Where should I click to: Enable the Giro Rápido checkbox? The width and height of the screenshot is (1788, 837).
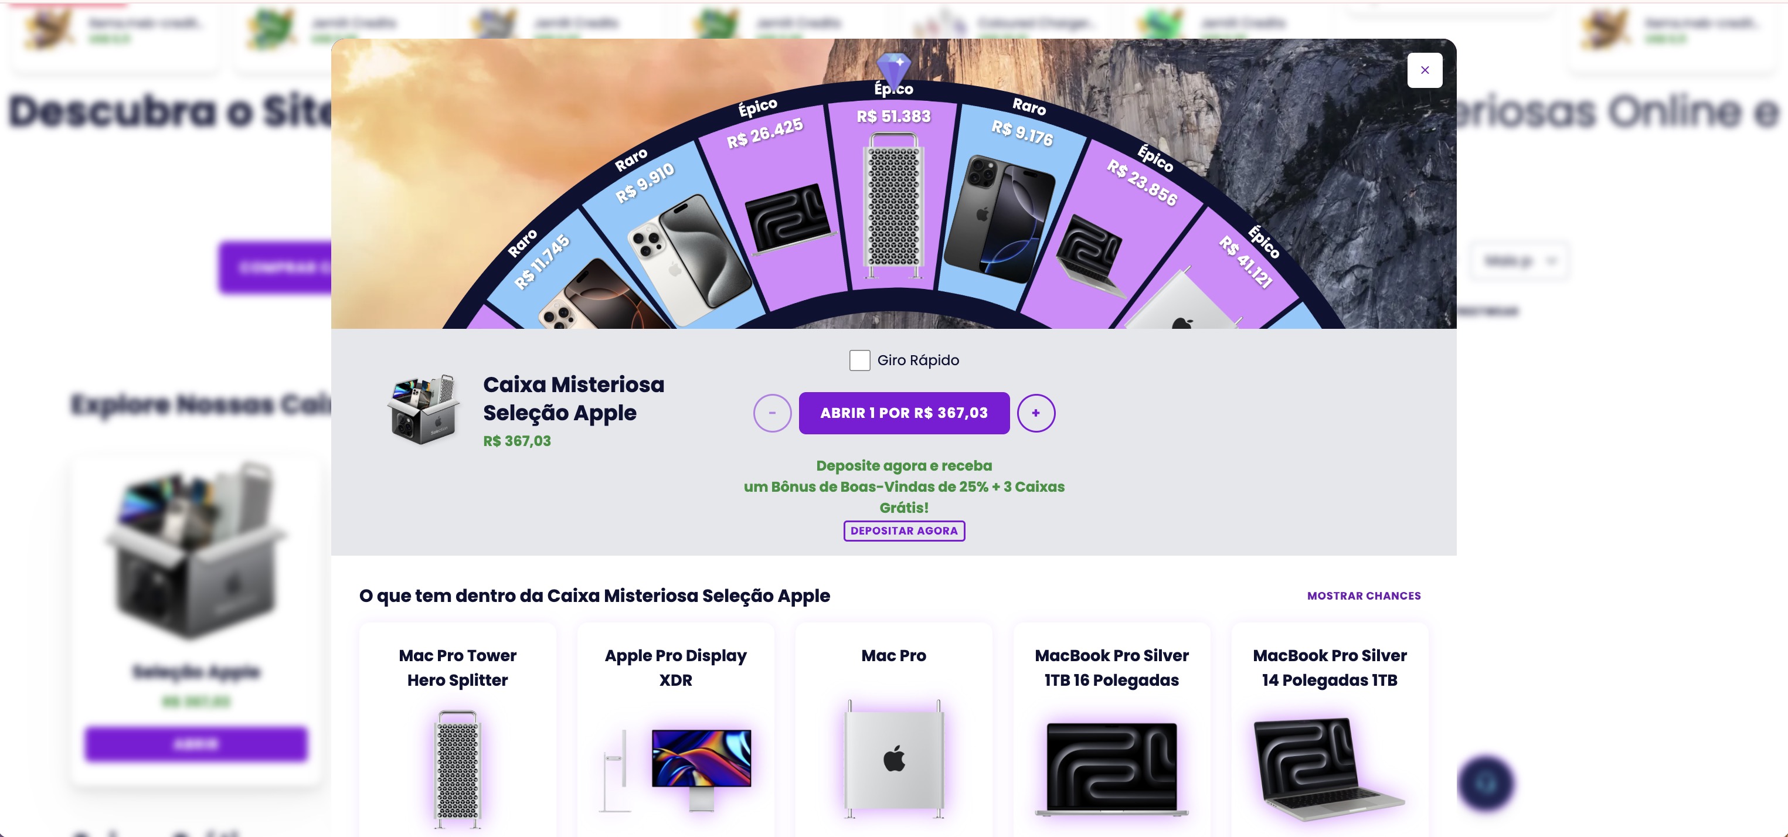point(859,360)
